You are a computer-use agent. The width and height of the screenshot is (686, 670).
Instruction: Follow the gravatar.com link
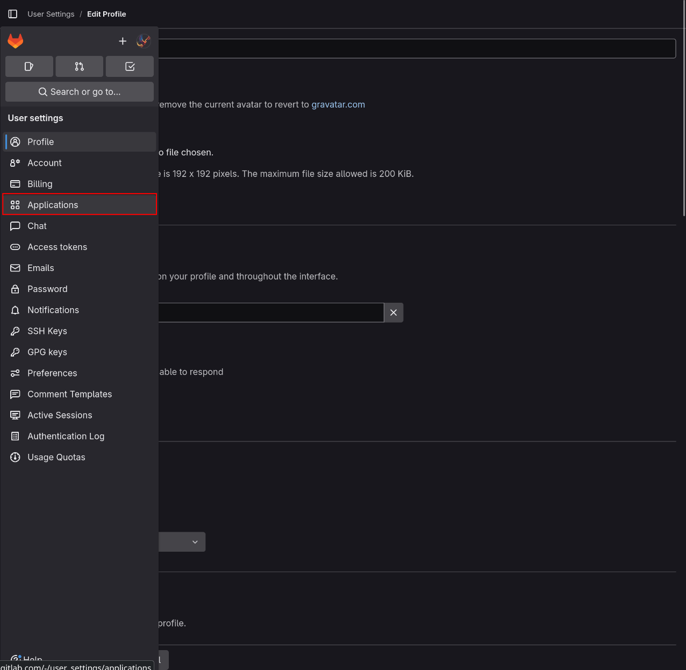(338, 104)
